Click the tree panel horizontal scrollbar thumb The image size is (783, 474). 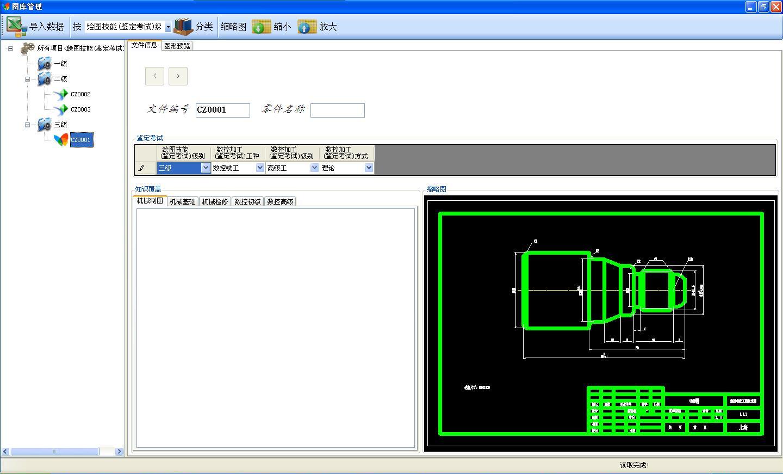pyautogui.click(x=55, y=452)
